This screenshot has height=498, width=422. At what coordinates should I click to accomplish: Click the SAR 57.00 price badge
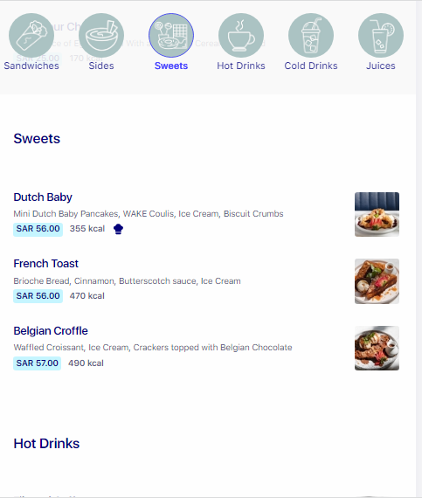click(38, 363)
